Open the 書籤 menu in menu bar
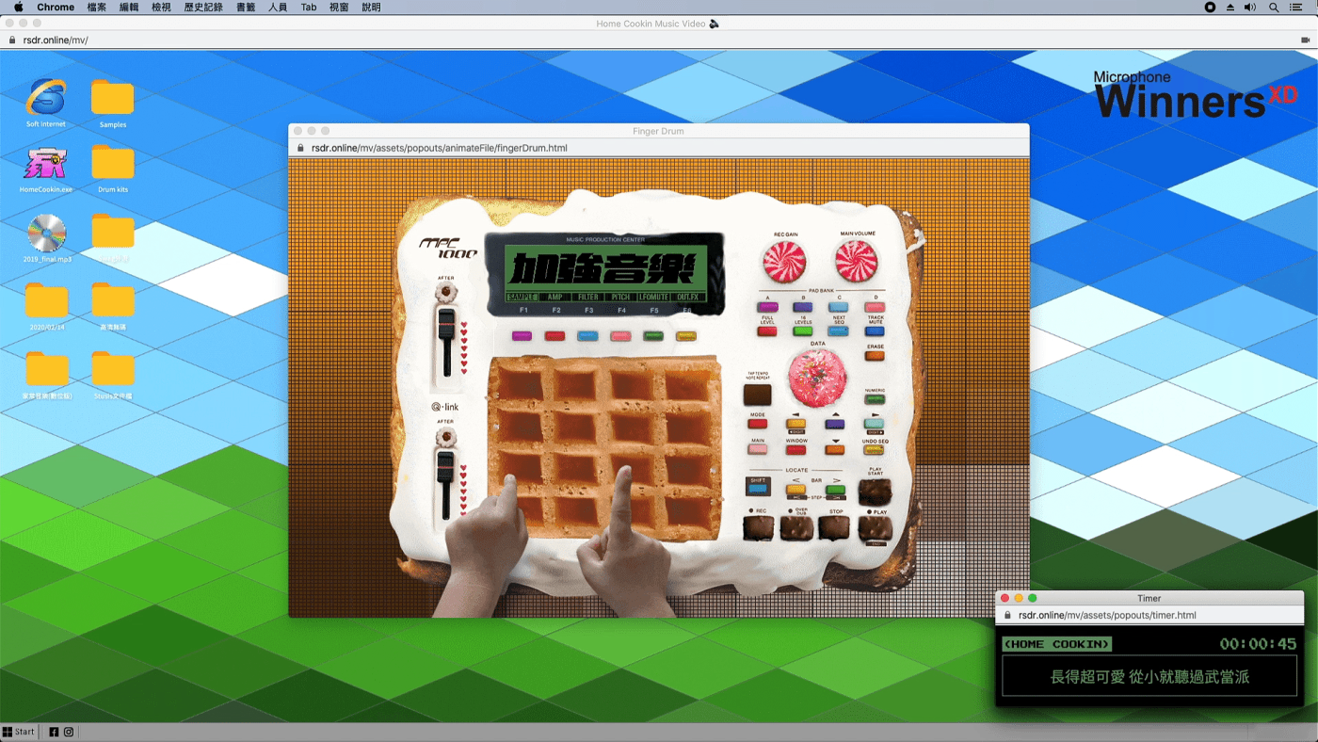Screen dimensions: 1318x742 pyautogui.click(x=246, y=7)
